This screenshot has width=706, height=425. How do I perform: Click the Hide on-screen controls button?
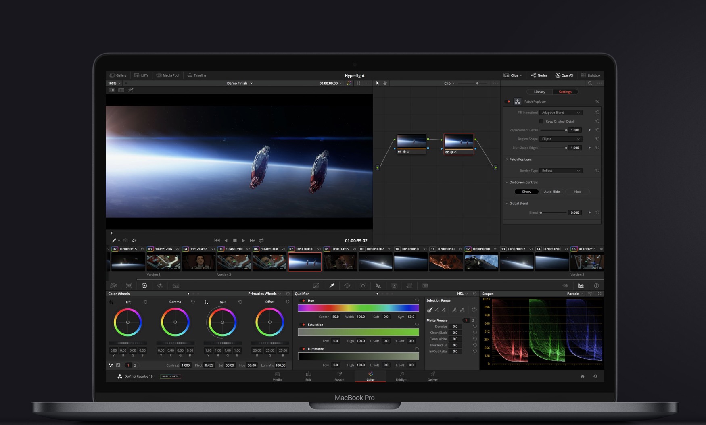[x=577, y=192]
